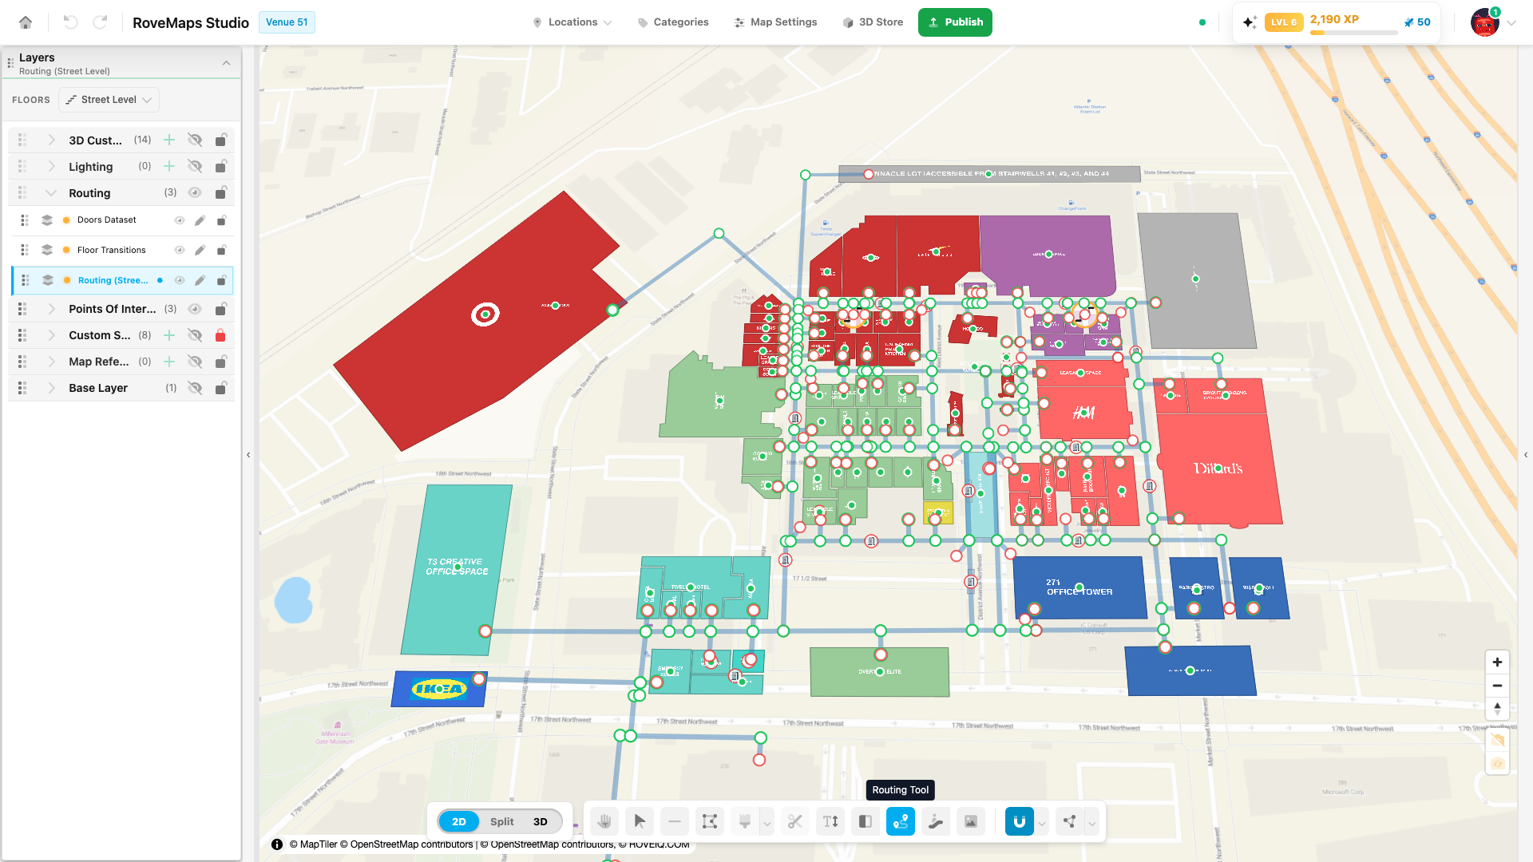Toggle visibility of Routing group
The width and height of the screenshot is (1533, 862).
tap(195, 192)
